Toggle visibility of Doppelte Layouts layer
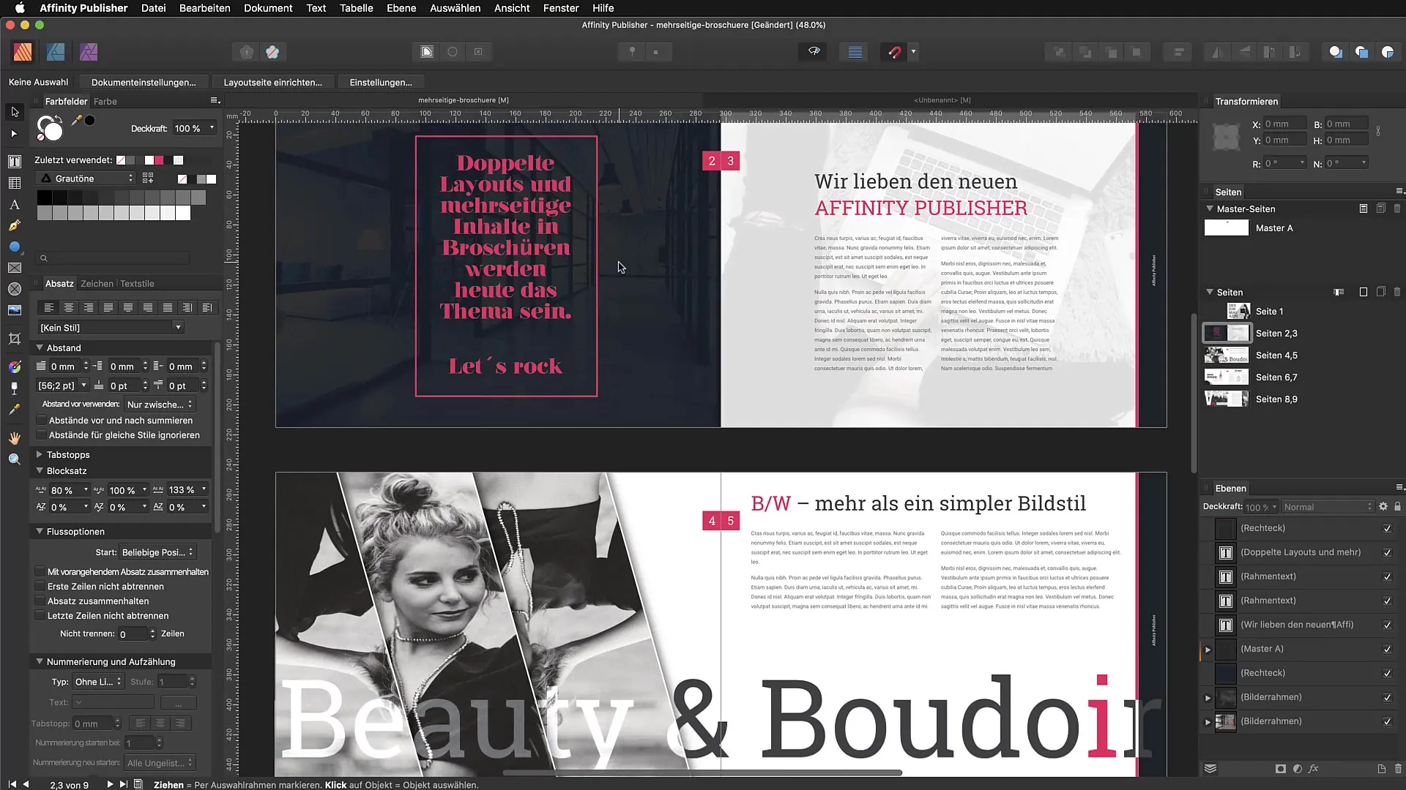 [x=1387, y=552]
